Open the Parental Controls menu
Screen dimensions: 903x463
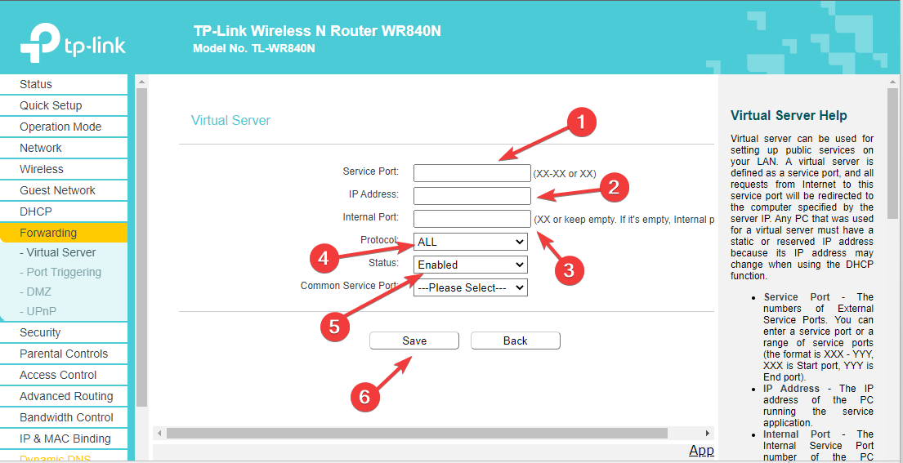64,354
